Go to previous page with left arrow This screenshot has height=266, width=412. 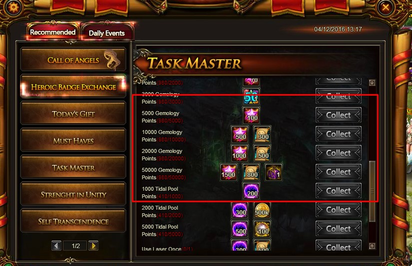56,246
